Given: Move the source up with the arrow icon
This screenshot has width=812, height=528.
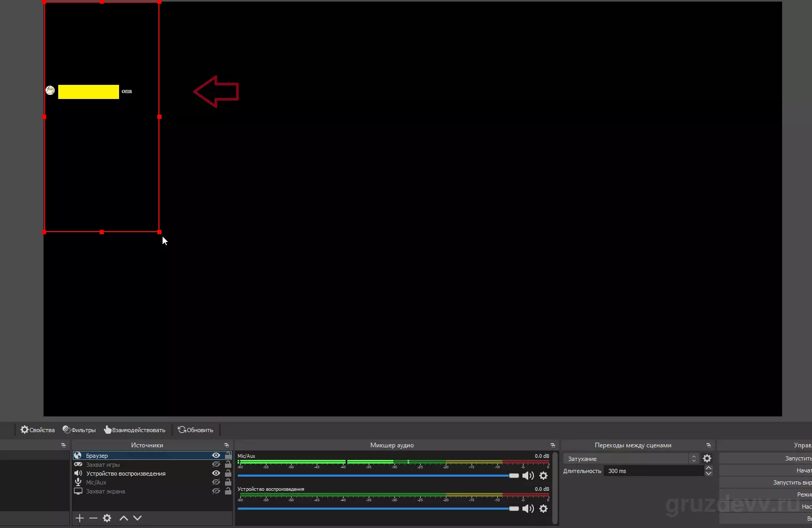Looking at the screenshot, I should coord(124,518).
